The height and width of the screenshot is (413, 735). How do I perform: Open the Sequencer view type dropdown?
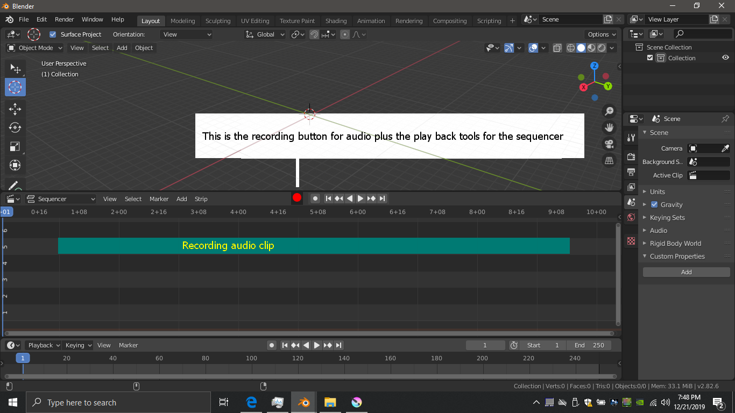61,199
